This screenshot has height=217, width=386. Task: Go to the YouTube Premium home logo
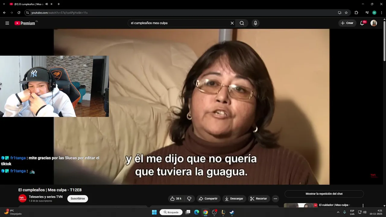25,23
